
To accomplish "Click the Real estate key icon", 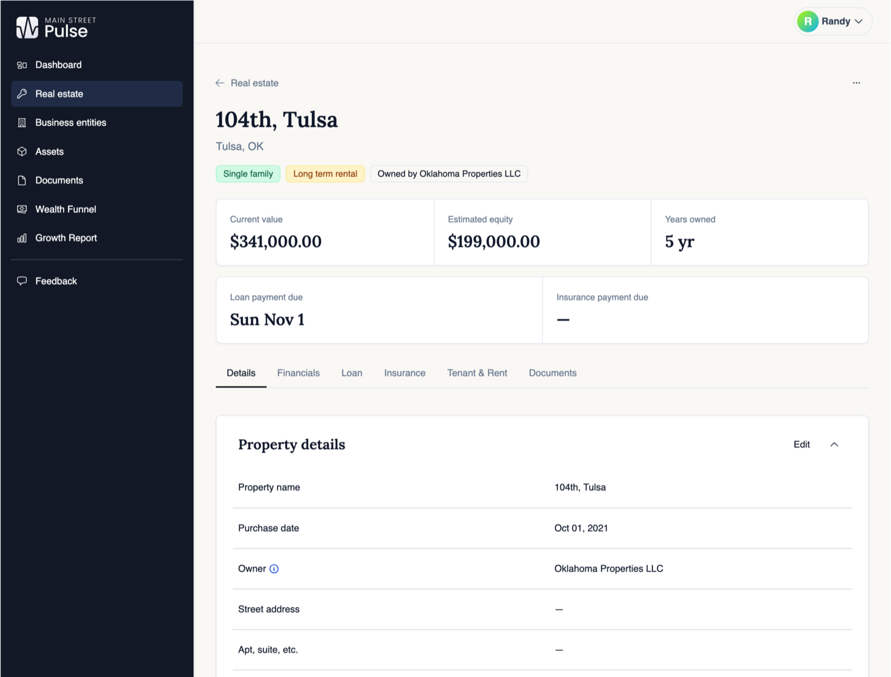I will tap(22, 94).
